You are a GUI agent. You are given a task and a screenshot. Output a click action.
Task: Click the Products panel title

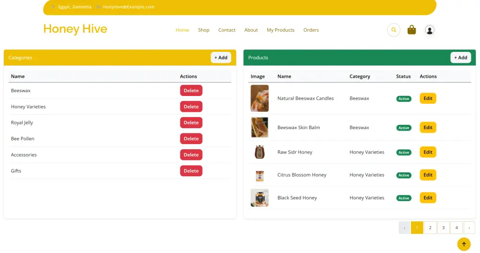(258, 58)
